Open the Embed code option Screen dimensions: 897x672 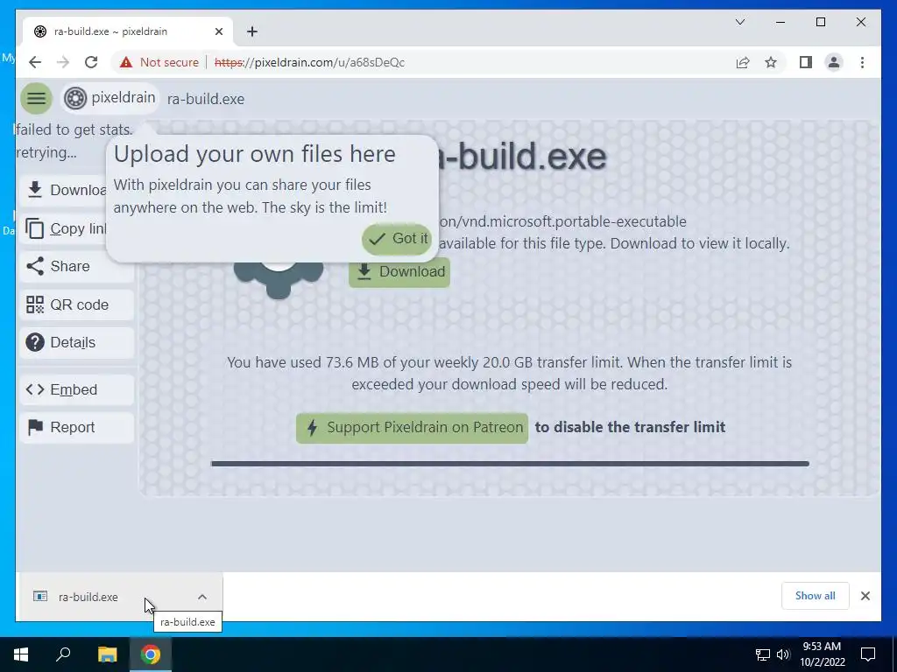click(x=77, y=389)
